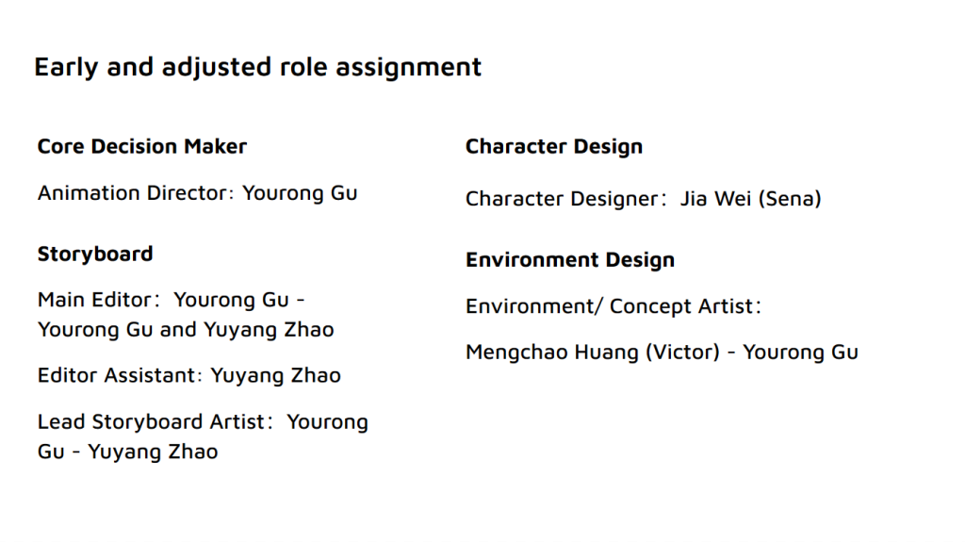Select the 'Editor Assistant: Yuyang Zhao' line
Screen dimensions: 965x542
pos(188,376)
